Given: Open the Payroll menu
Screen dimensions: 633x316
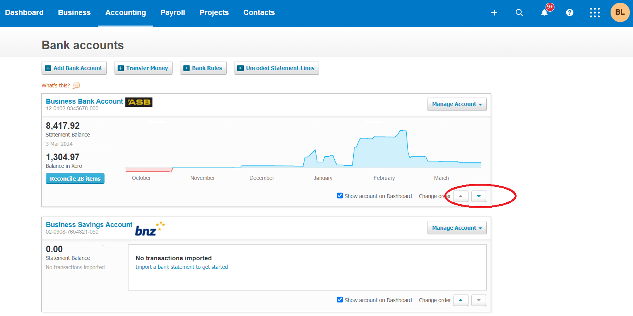Looking at the screenshot, I should [173, 13].
